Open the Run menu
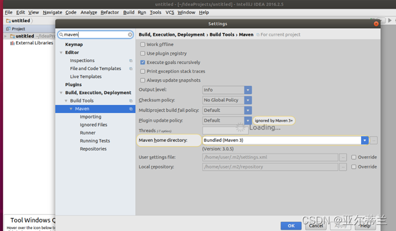 (142, 12)
